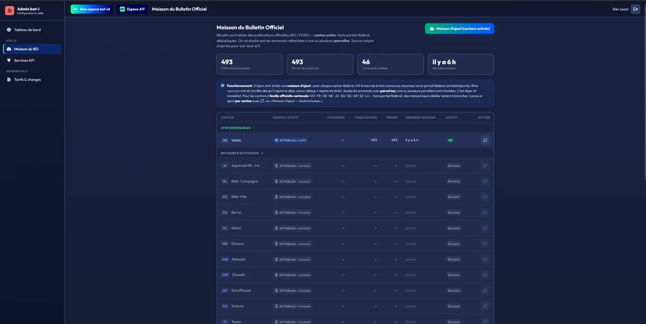This screenshot has width=646, height=324.
Task: Open Tarifs & charges sidebar item
Action: 32,79
